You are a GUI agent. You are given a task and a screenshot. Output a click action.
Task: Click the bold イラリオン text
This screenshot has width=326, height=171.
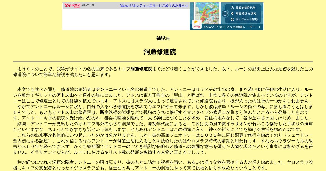[237, 124]
